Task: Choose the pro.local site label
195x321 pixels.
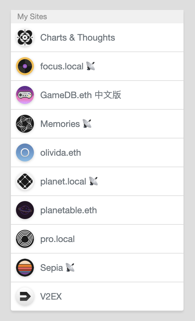Action: pyautogui.click(x=58, y=239)
